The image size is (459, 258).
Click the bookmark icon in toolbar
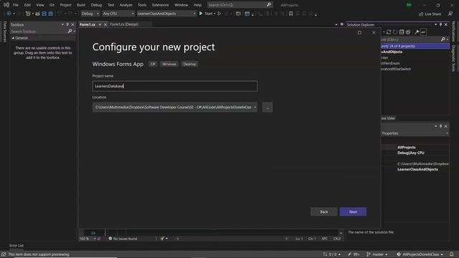[290, 14]
